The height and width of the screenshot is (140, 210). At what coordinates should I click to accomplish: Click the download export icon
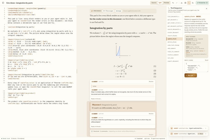[182, 3]
